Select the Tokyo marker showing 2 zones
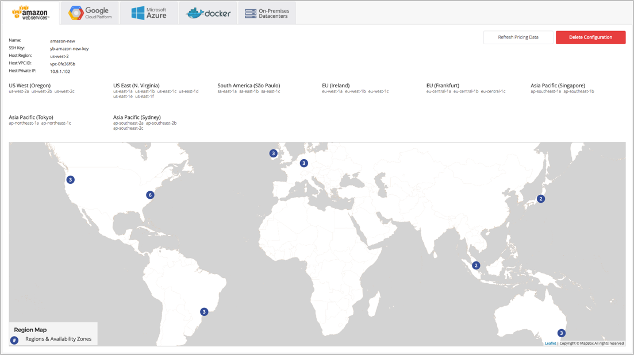 (x=540, y=198)
